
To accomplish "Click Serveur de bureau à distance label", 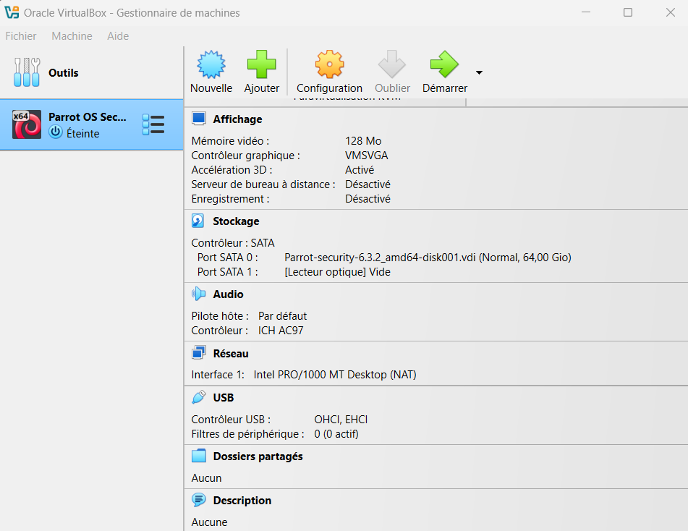I will click(x=263, y=184).
